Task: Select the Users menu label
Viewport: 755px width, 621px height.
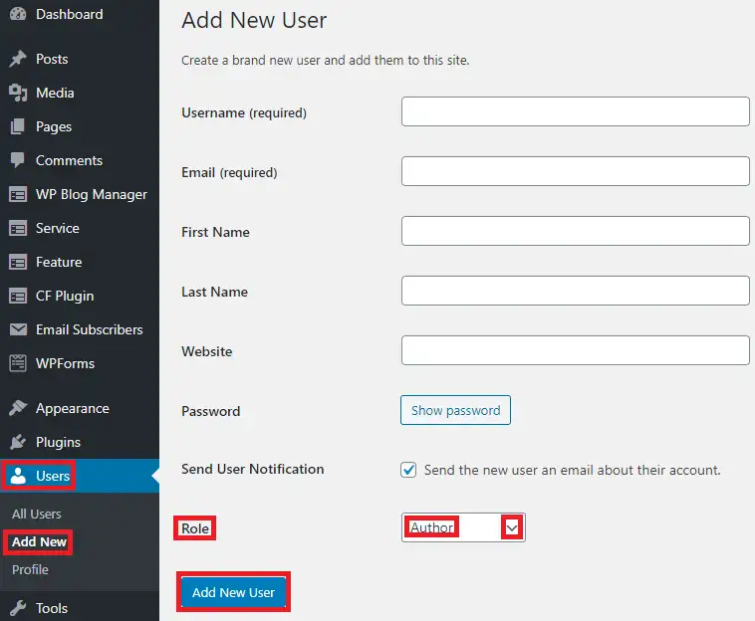Action: 53,476
